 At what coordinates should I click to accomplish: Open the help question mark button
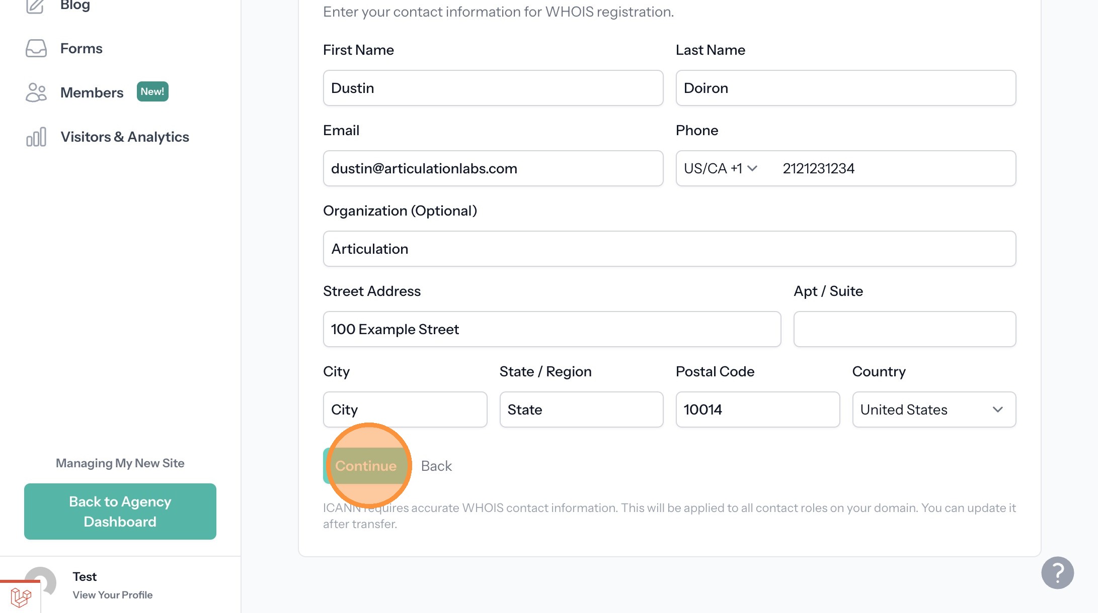pyautogui.click(x=1057, y=573)
